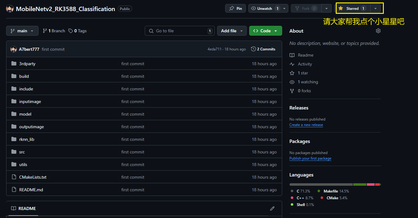Click the tag icon beside 0 Tags

[71, 31]
